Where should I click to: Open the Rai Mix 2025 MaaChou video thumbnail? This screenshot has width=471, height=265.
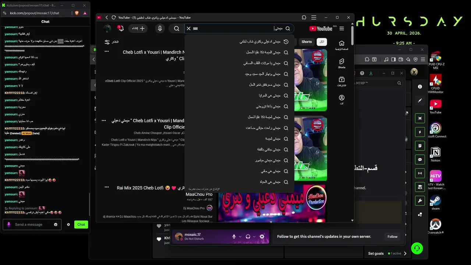point(273,203)
